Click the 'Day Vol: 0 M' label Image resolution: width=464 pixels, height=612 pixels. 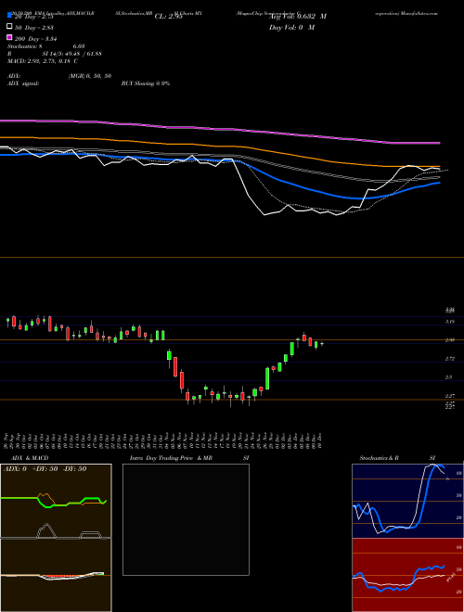coord(291,28)
